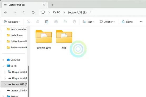Open the fichier Bureau folder in the sidebar

17,42
